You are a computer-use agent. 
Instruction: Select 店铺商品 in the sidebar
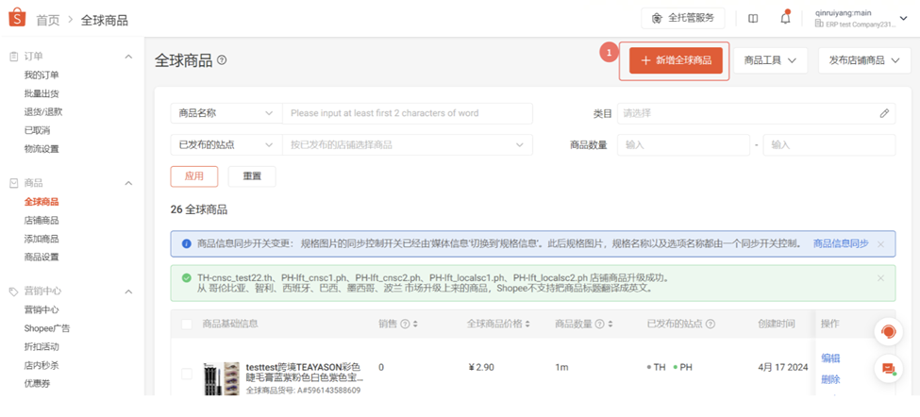click(42, 221)
